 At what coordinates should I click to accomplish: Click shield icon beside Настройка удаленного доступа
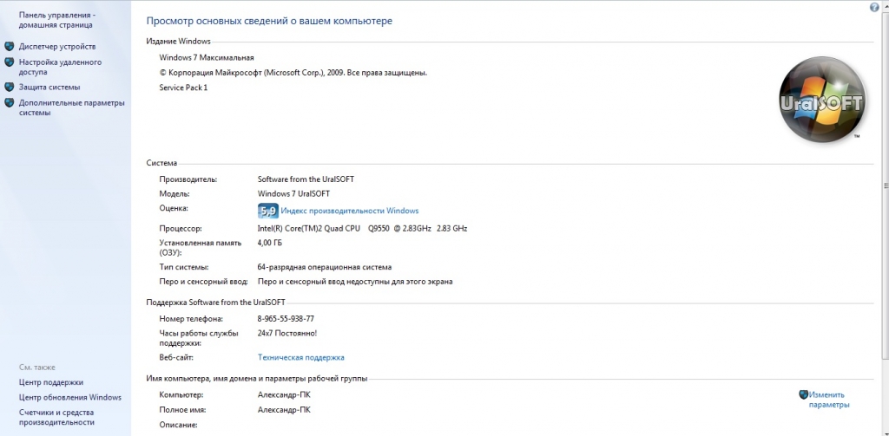[x=10, y=62]
